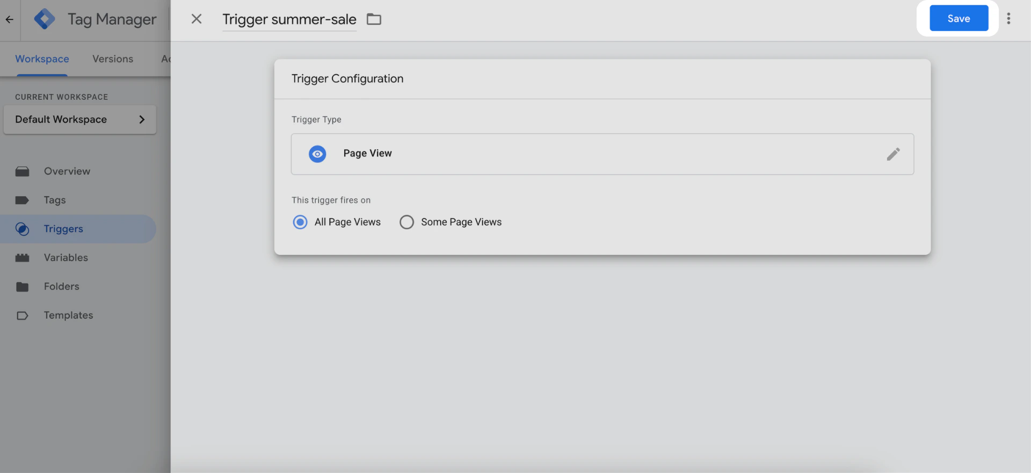Viewport: 1031px width, 473px height.
Task: Open Folders in the sidebar
Action: click(78, 287)
